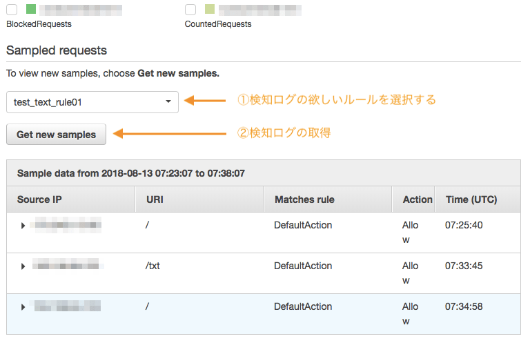Click the Action column header
530x343 pixels.
pos(418,199)
